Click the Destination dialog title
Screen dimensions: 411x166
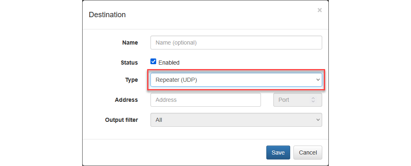(107, 15)
